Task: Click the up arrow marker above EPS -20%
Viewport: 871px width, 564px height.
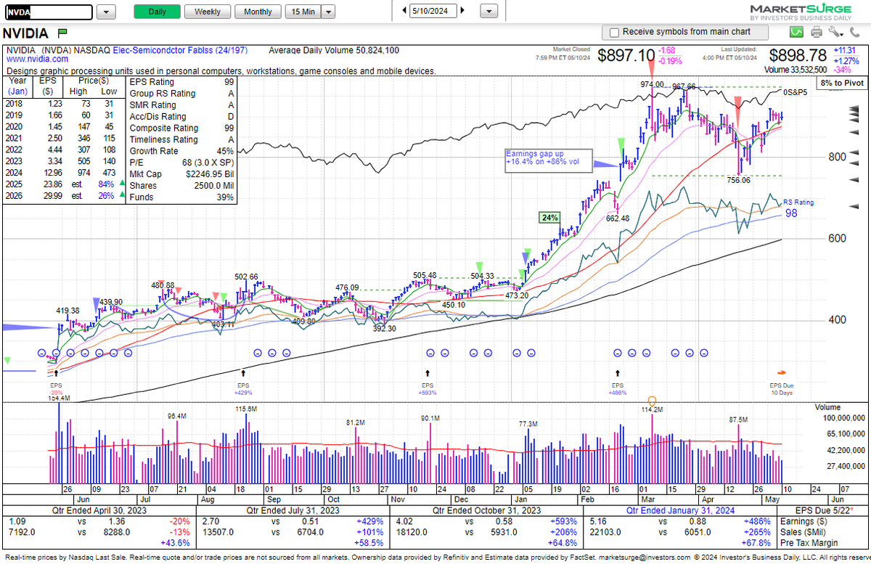Action: (x=57, y=372)
